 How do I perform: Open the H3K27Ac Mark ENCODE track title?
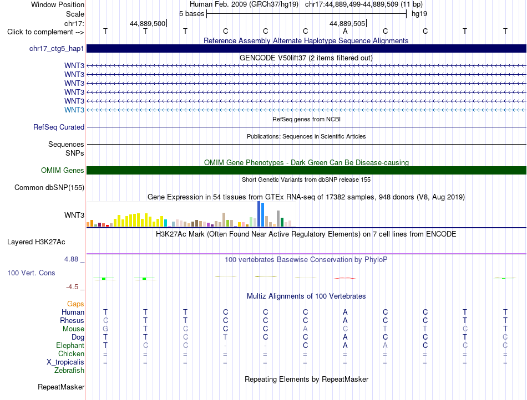pos(306,234)
